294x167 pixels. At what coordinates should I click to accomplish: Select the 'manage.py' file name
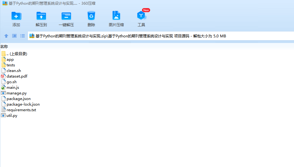[x=17, y=93]
